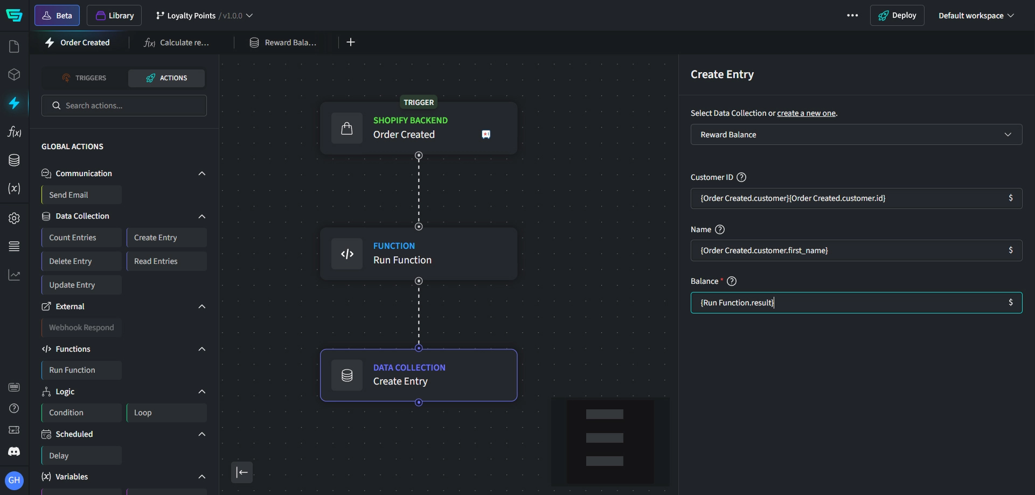Open the create a new one link
1035x495 pixels.
click(807, 113)
